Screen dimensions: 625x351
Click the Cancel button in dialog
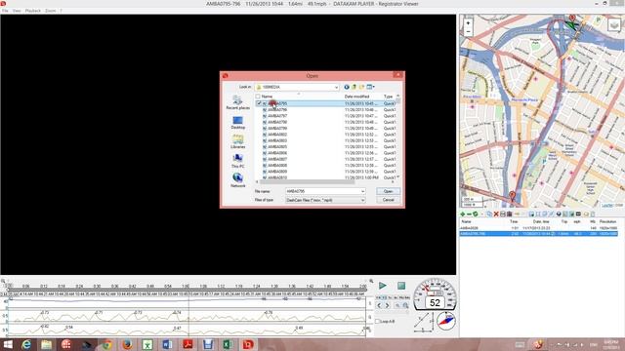point(388,200)
